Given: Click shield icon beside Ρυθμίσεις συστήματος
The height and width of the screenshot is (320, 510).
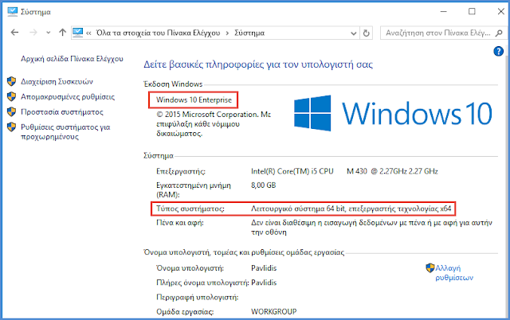Looking at the screenshot, I should (11, 127).
